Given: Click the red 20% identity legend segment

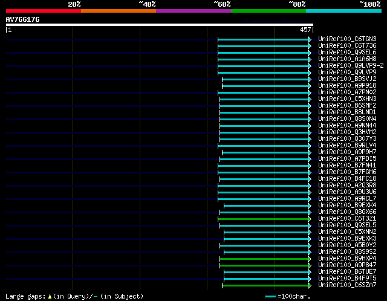Looking at the screenshot, I should tap(44, 11).
